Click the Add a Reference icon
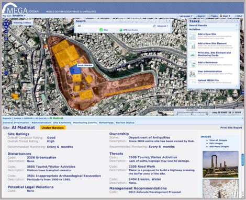This screenshot has width=246, height=200. 193,64
